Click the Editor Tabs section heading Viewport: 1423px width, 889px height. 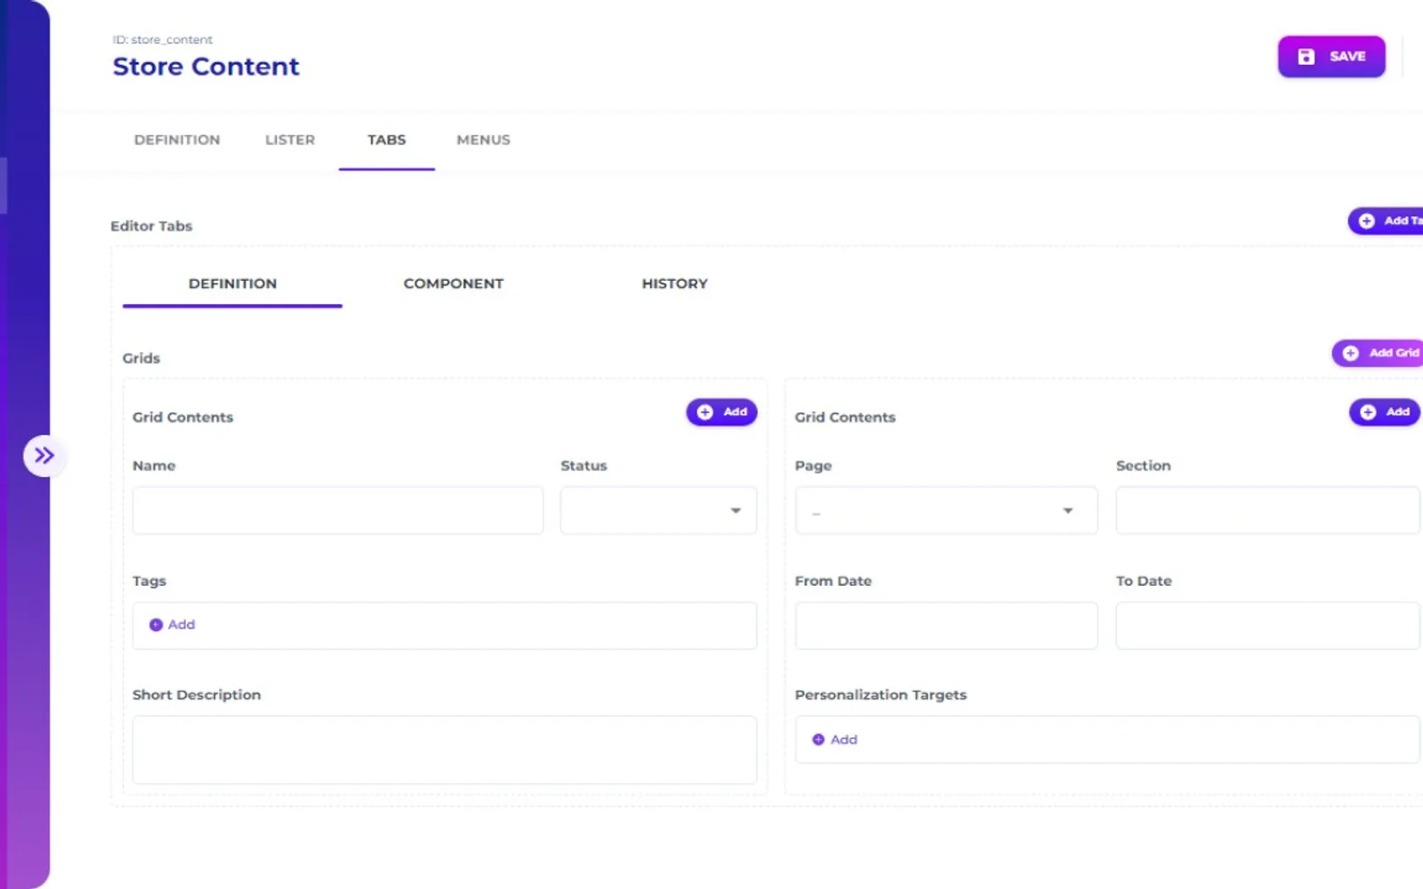point(151,226)
